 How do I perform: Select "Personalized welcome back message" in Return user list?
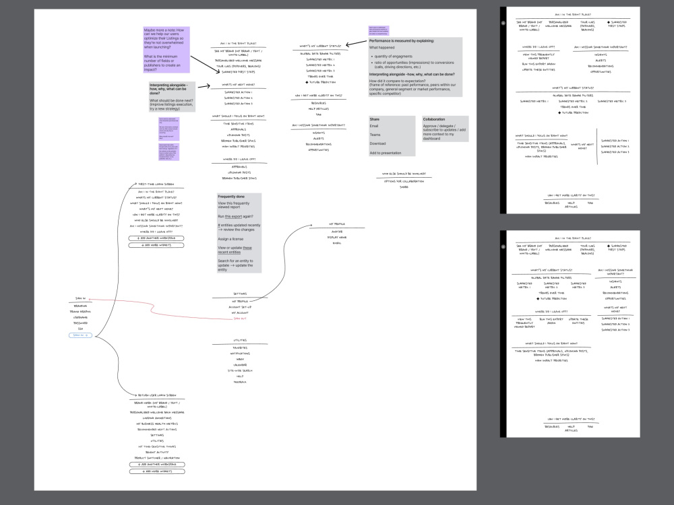[157, 412]
